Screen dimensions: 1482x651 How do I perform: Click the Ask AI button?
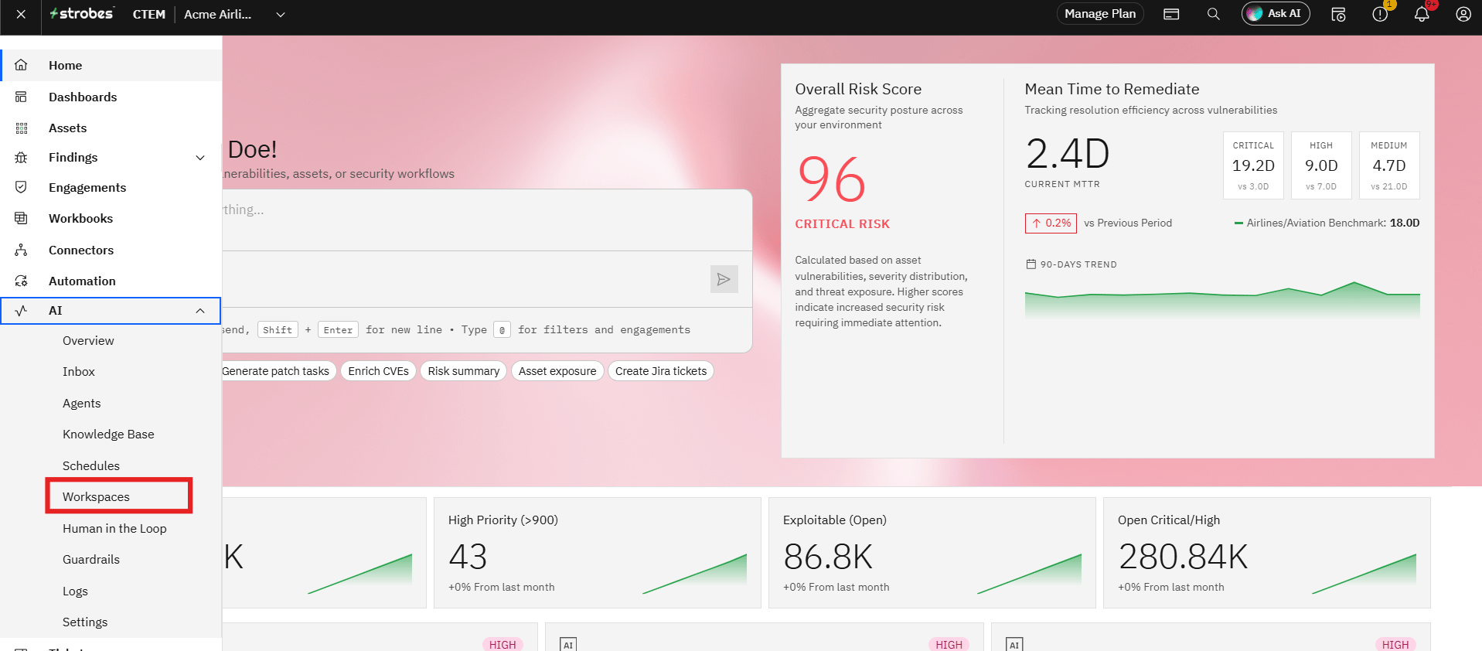point(1276,14)
